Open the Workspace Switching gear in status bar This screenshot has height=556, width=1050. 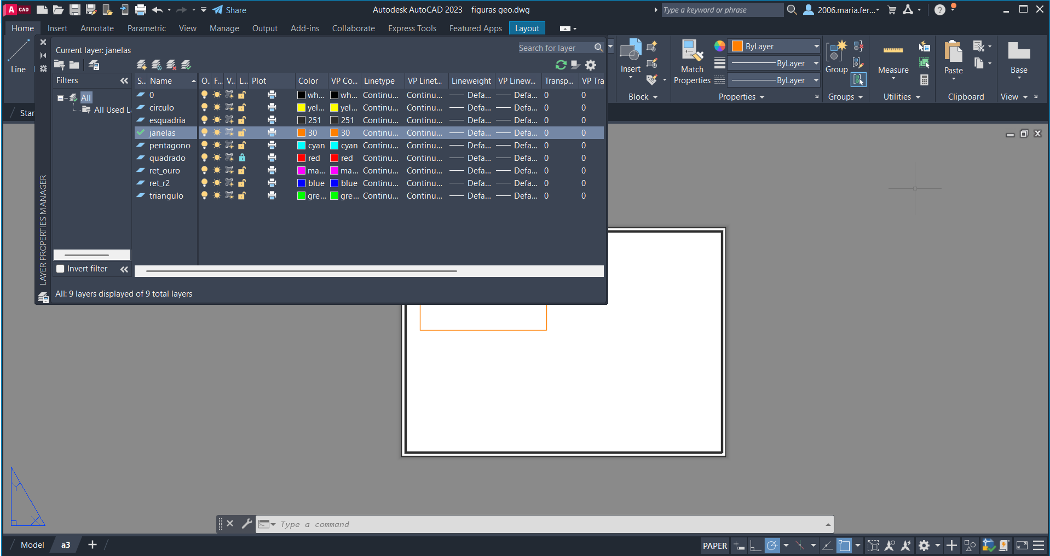click(x=924, y=546)
